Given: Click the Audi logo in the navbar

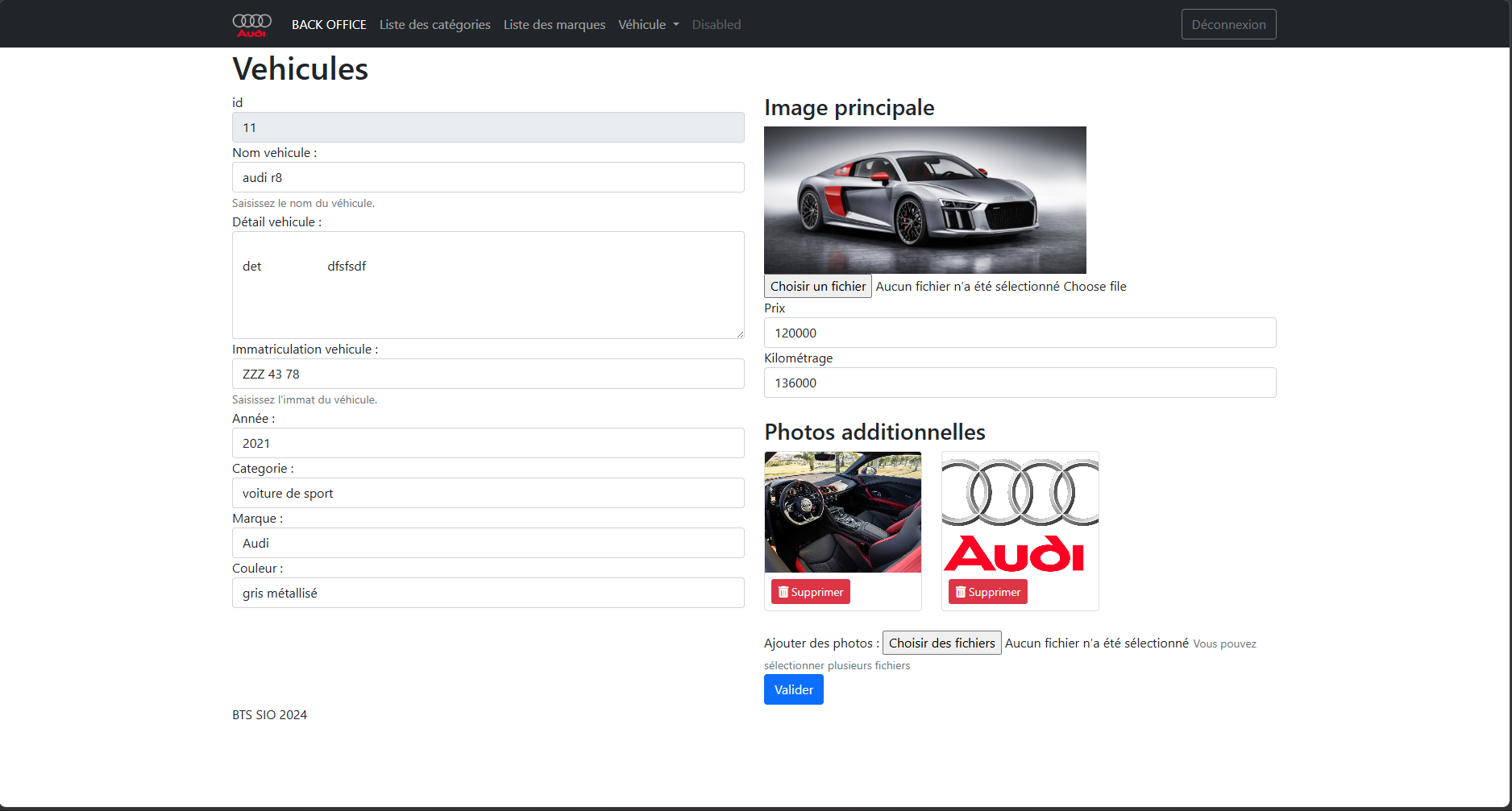Looking at the screenshot, I should tap(252, 25).
